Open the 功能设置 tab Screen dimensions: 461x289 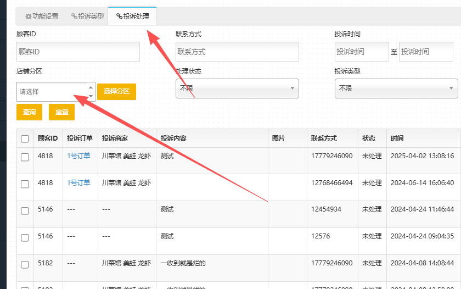tap(42, 16)
